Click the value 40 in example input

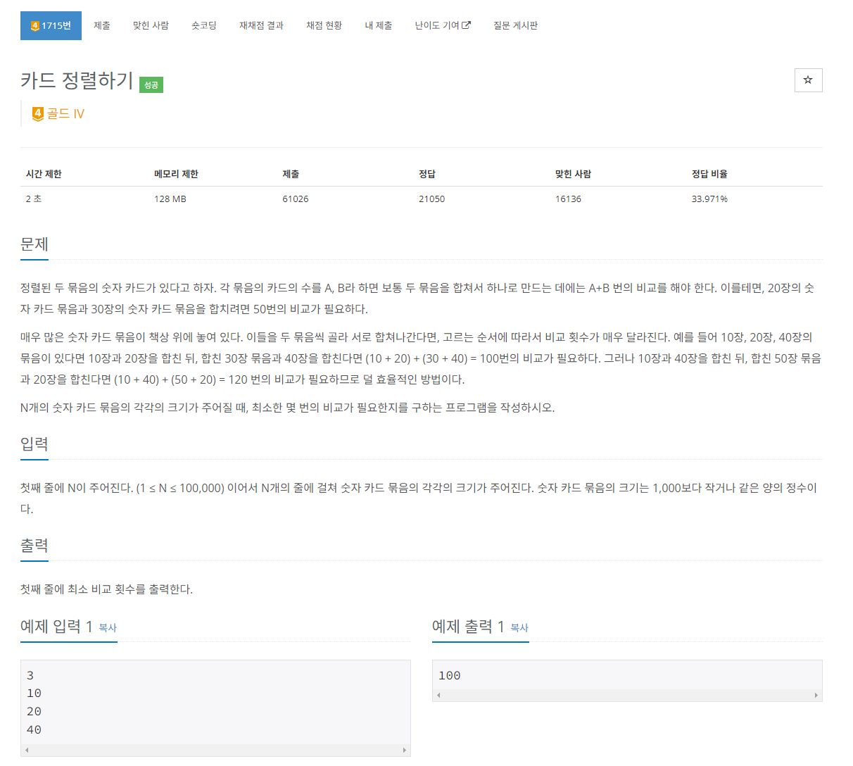(34, 730)
